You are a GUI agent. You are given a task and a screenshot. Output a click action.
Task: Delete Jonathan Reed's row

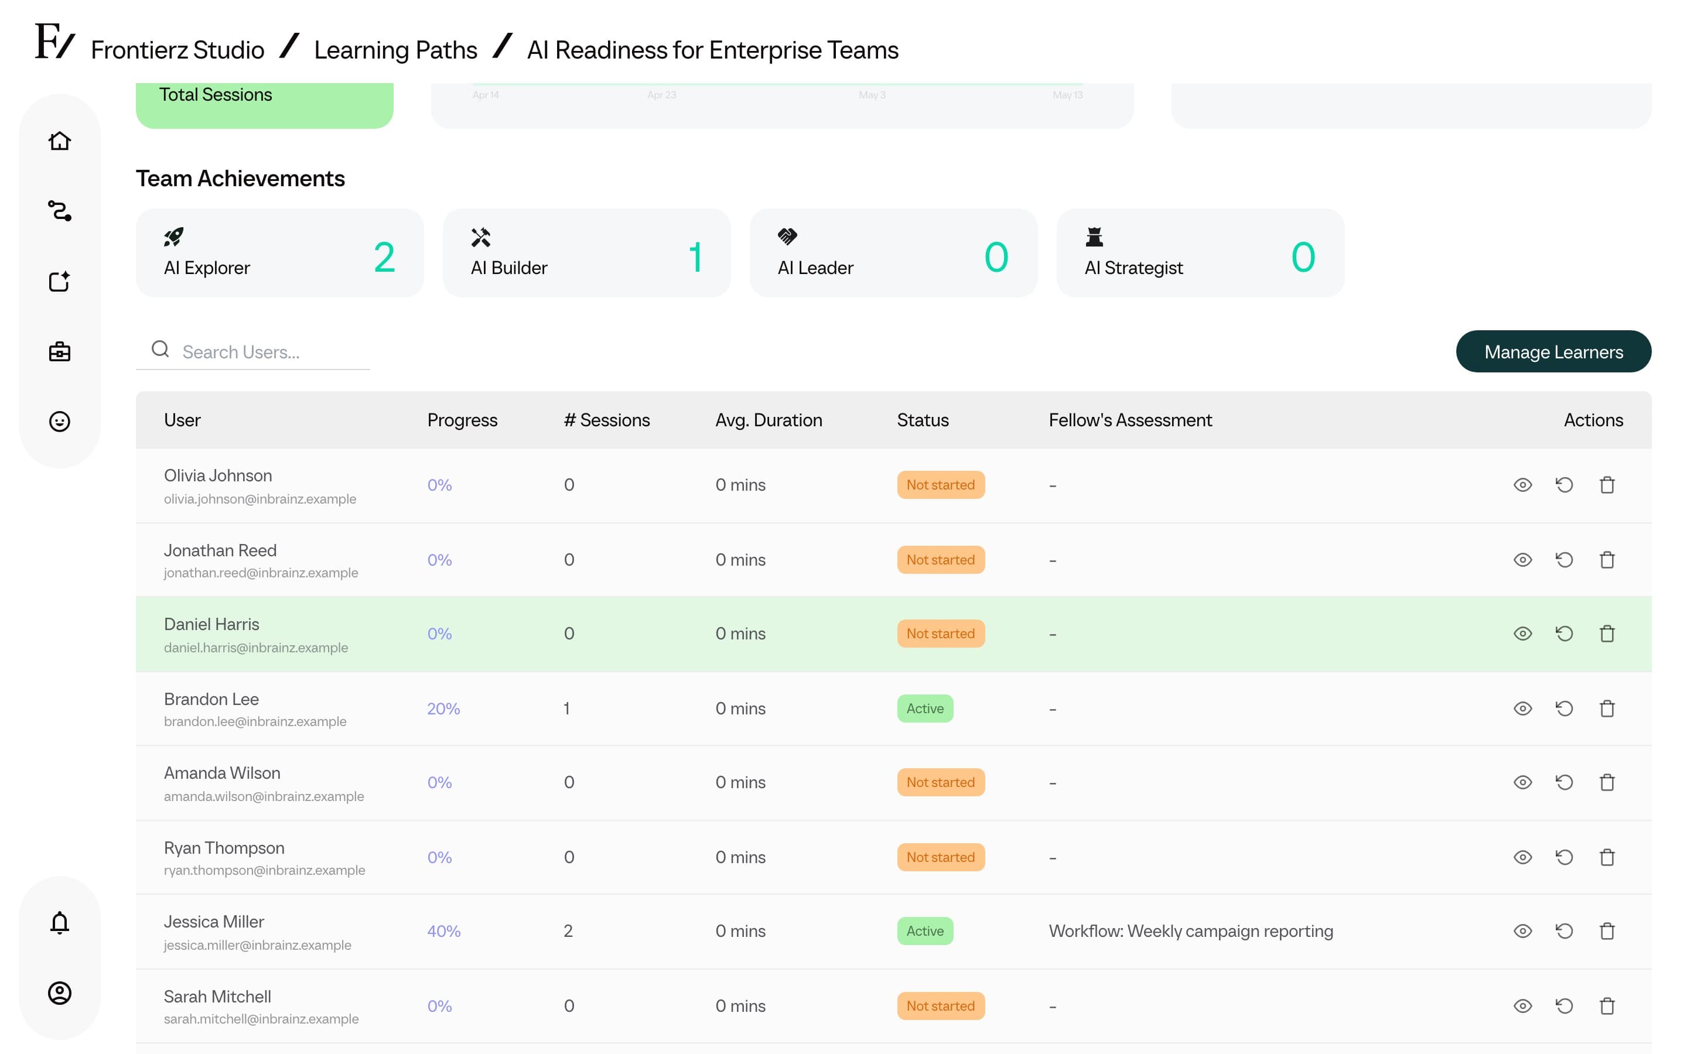[1607, 560]
